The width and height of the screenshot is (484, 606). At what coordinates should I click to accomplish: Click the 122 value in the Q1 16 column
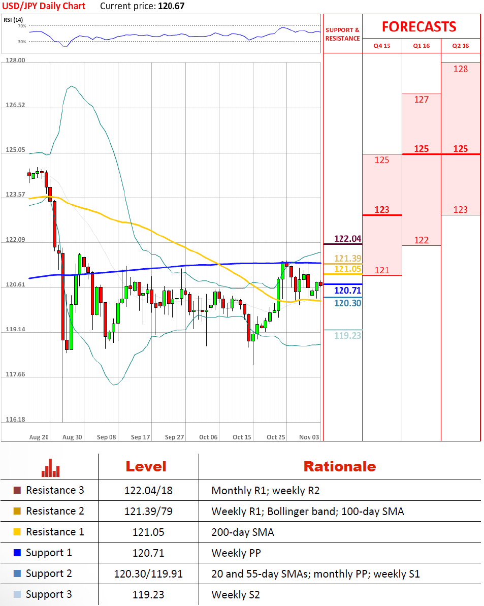pos(422,240)
